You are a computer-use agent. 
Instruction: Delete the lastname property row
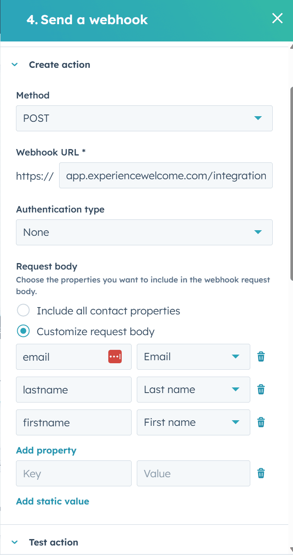tap(261, 390)
